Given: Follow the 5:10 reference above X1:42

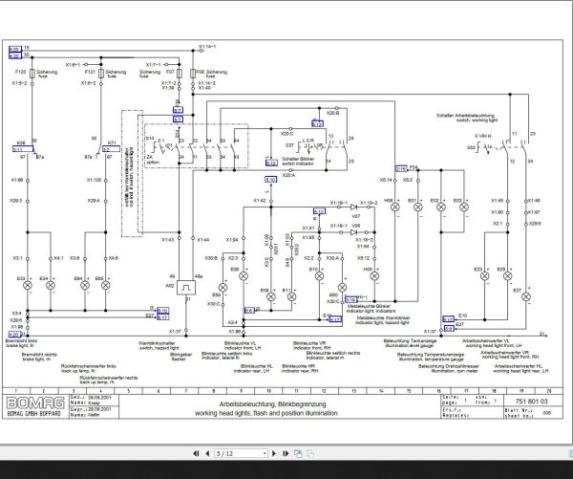Looking at the screenshot, I should [x=271, y=180].
